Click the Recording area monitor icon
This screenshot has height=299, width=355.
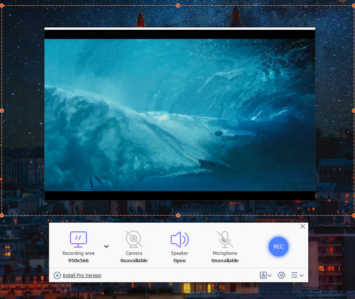coord(78,239)
